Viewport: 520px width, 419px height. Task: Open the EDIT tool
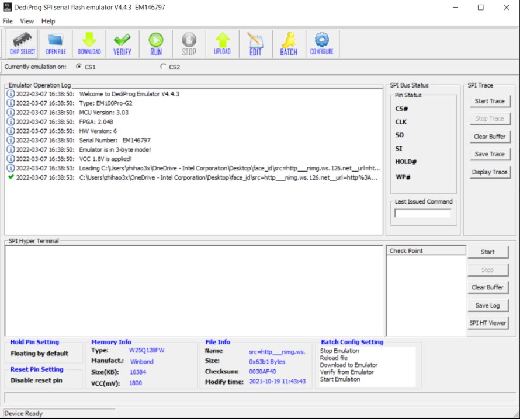[x=255, y=43]
